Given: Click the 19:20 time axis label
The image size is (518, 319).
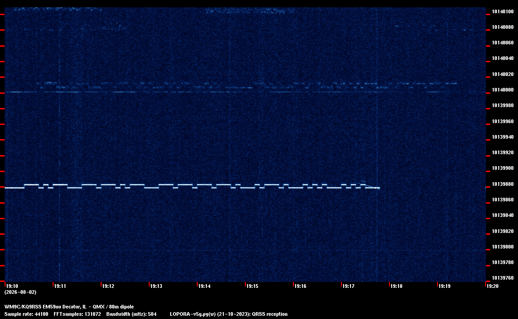Looking at the screenshot, I should (x=492, y=286).
